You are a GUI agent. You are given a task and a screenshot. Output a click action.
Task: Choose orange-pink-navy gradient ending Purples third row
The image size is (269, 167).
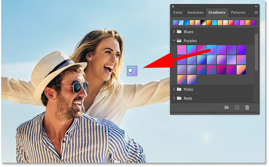coord(241,70)
